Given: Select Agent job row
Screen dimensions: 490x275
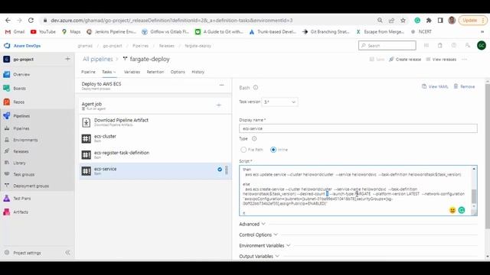Looking at the screenshot, I should [155, 105].
